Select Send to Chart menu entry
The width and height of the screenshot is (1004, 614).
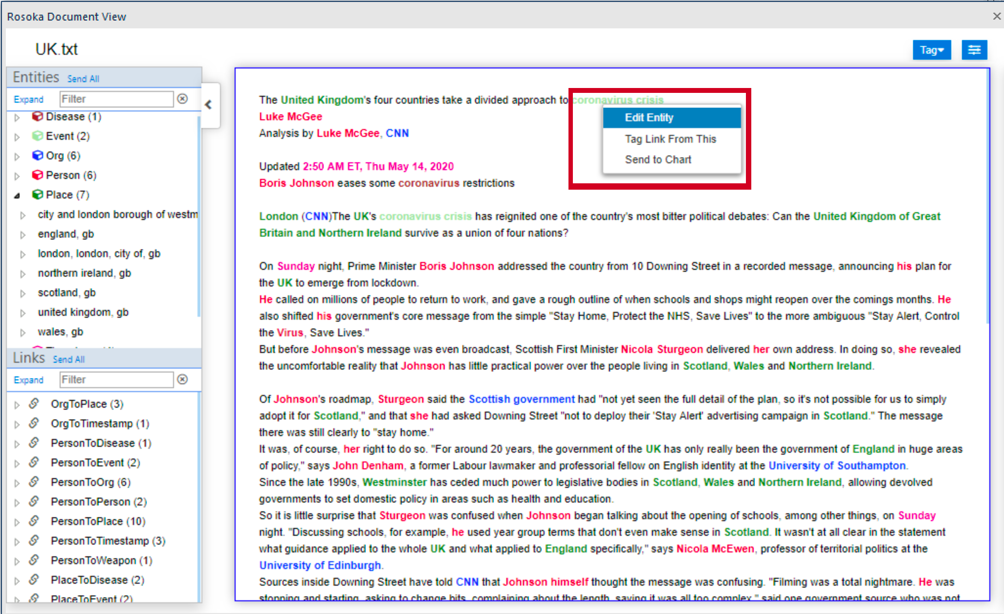pyautogui.click(x=658, y=159)
